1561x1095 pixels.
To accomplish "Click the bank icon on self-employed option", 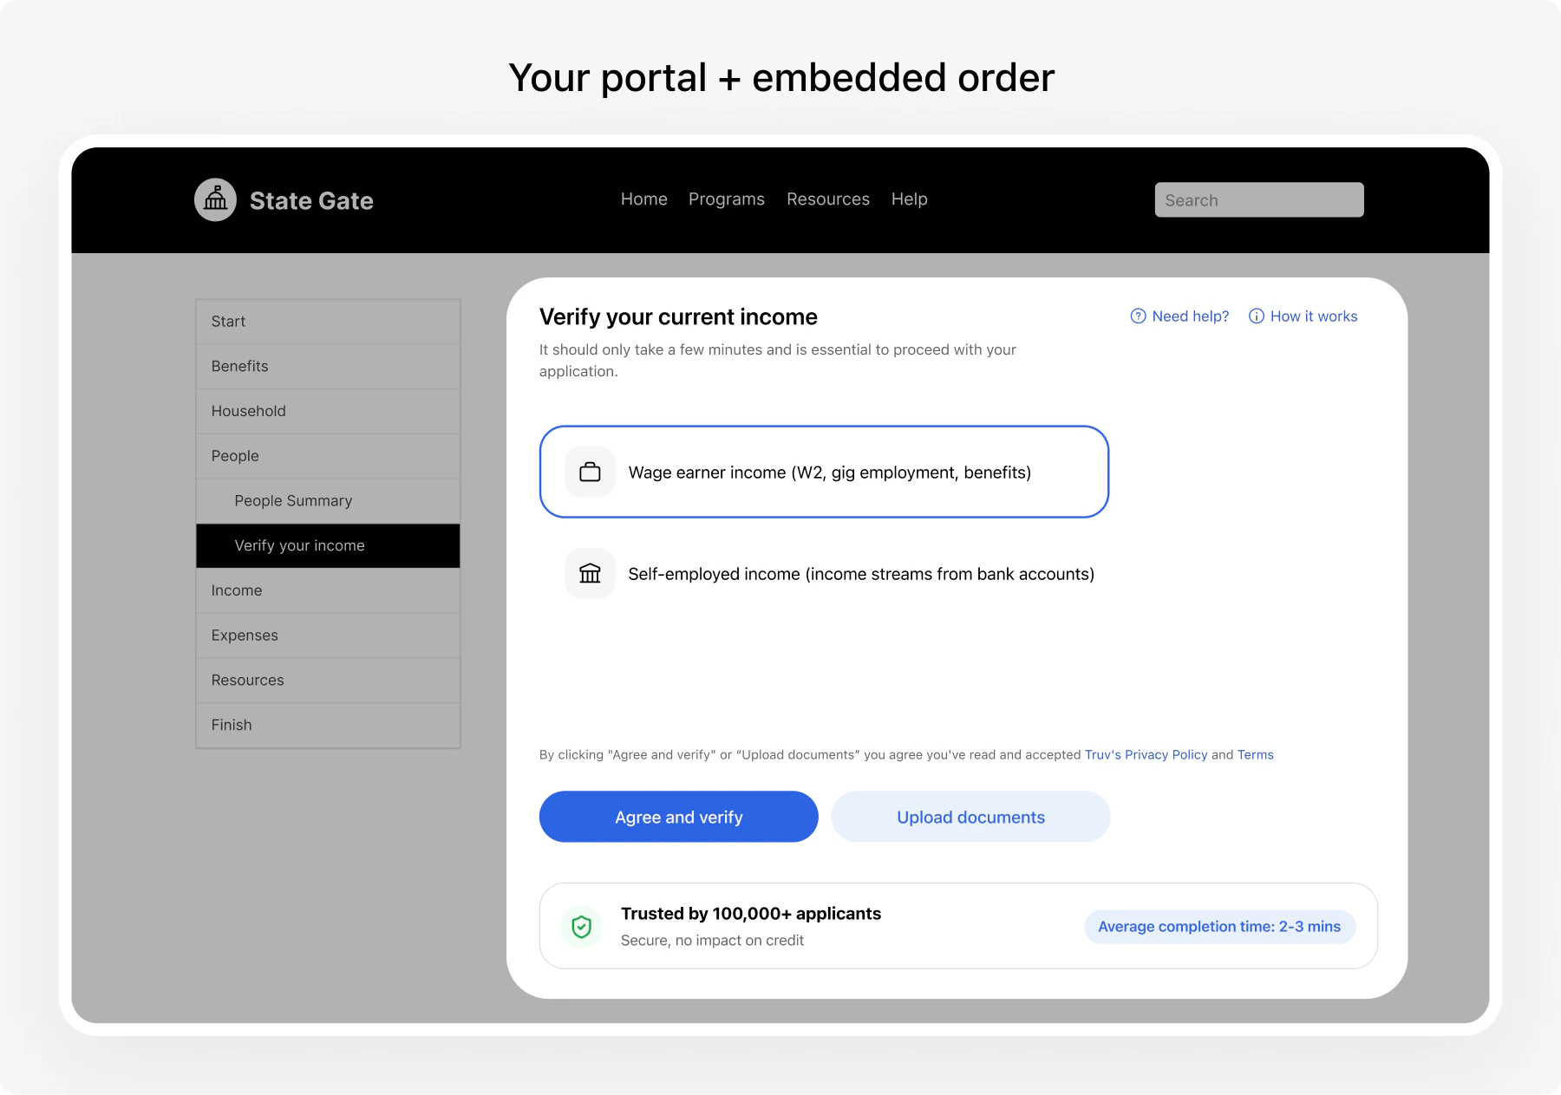I will point(590,573).
